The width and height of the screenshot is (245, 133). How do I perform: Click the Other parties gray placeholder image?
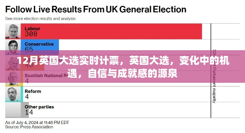point(13,110)
